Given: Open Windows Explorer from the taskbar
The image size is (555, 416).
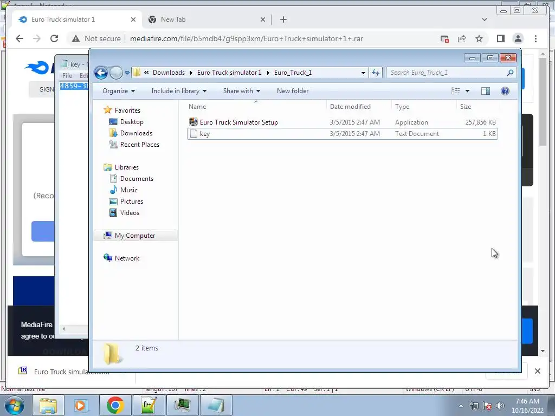Looking at the screenshot, I should (x=48, y=405).
